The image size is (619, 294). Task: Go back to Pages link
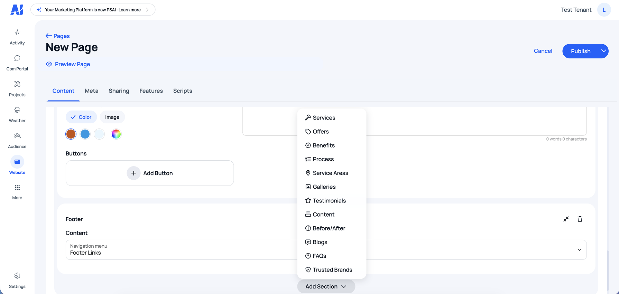[62, 36]
